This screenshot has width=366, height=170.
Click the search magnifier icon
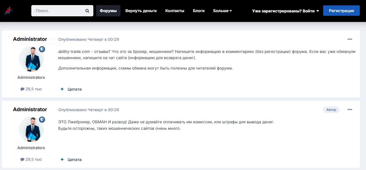(x=87, y=11)
